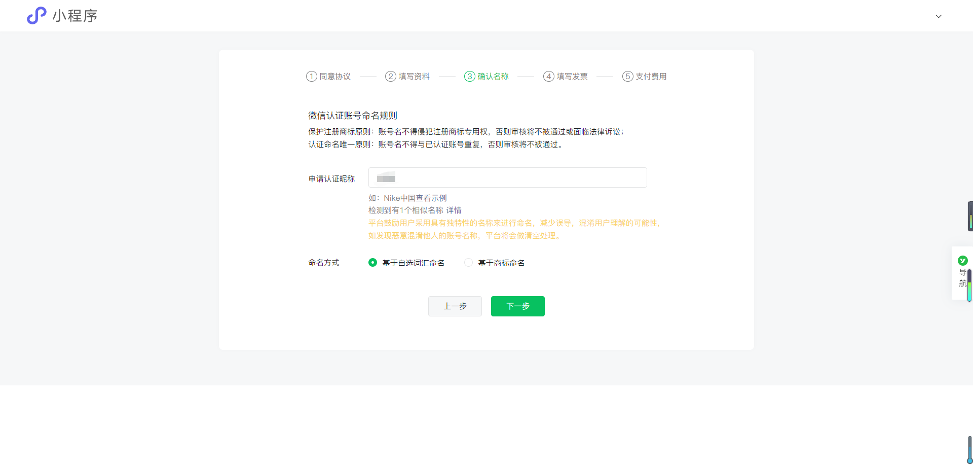Click the step 3 circle for 确认名称
The height and width of the screenshot is (466, 973).
470,77
